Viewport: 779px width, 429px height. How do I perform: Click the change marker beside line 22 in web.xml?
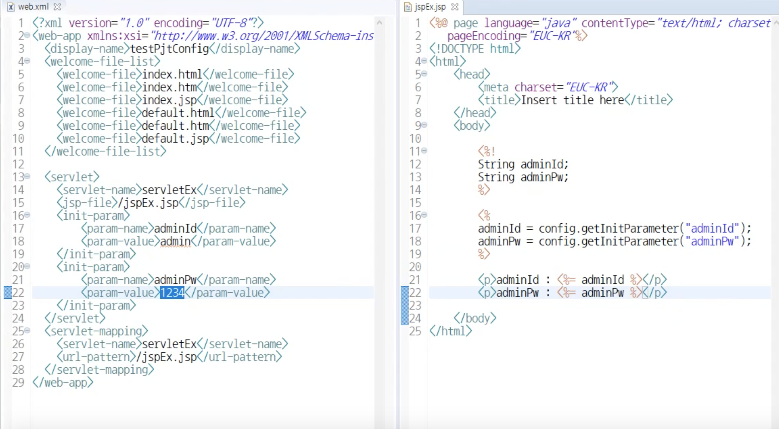(x=8, y=292)
